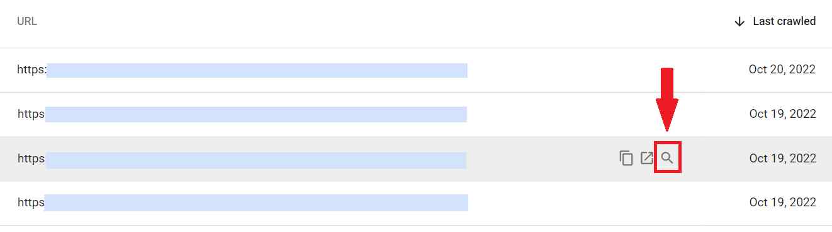The image size is (832, 232).
Task: Sort by the Last crawled column label
Action: tap(784, 21)
